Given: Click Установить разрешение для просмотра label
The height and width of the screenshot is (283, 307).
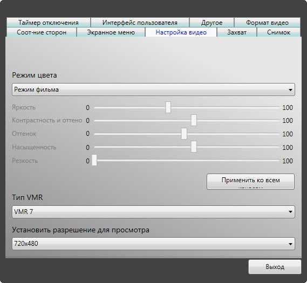Looking at the screenshot, I should (81, 230).
